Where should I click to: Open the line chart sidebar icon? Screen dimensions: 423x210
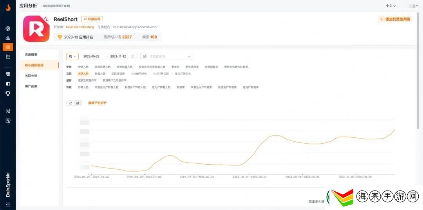point(8,57)
